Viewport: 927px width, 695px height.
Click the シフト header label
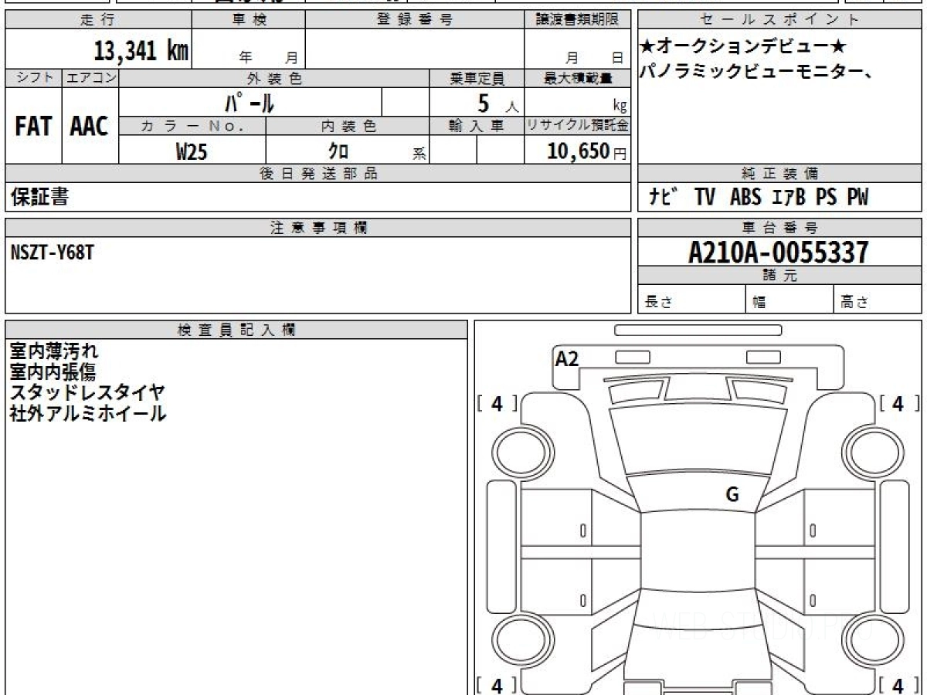(33, 78)
